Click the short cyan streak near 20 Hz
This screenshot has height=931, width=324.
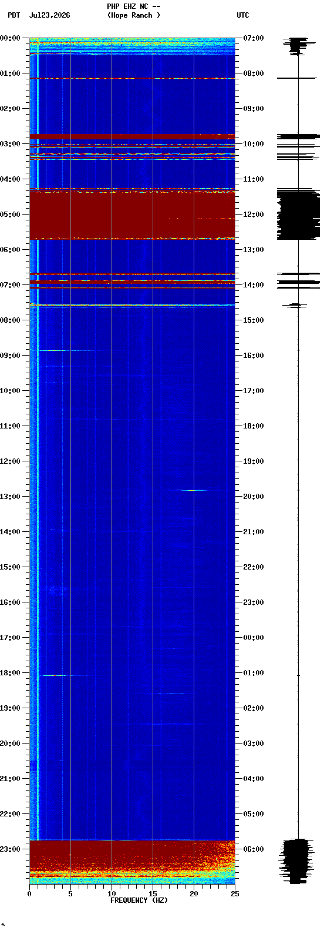[x=193, y=490]
